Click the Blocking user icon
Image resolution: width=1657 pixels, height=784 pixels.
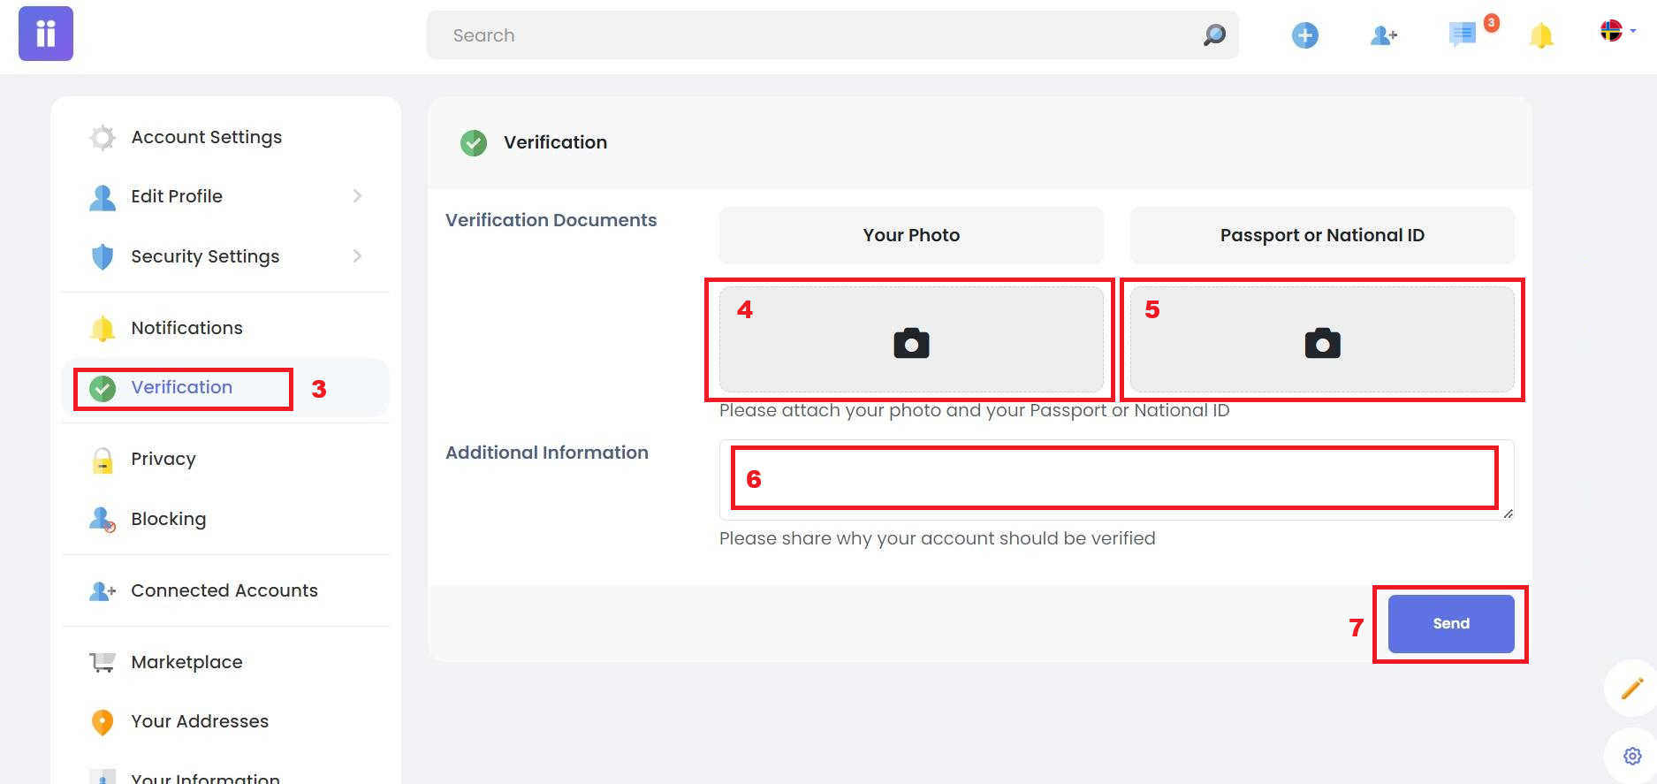[x=103, y=519]
